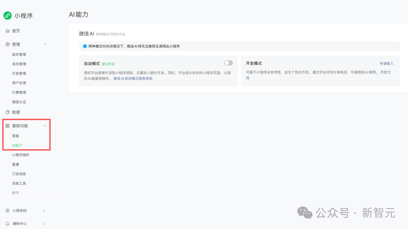The height and width of the screenshot is (229, 408).
Task: Expand the 小程序码 section arrow
Action: (x=44, y=210)
